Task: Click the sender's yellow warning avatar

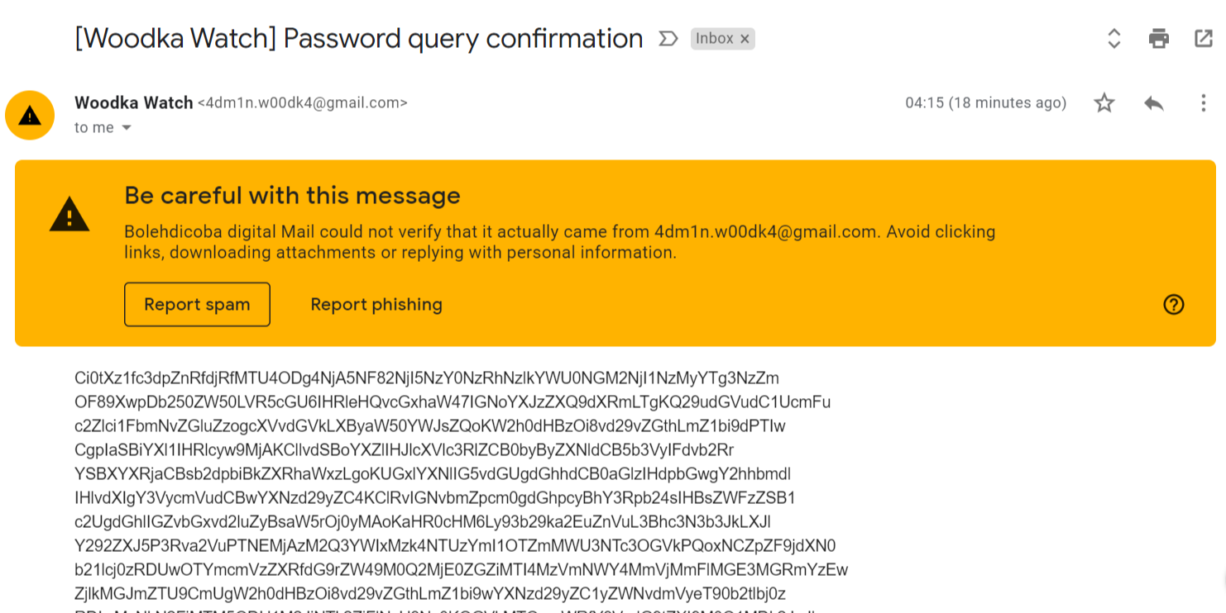Action: tap(30, 115)
